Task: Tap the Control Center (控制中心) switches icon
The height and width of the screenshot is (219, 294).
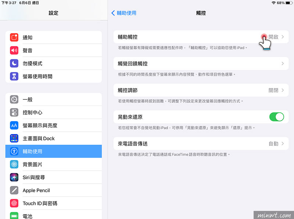Action: [x=14, y=112]
